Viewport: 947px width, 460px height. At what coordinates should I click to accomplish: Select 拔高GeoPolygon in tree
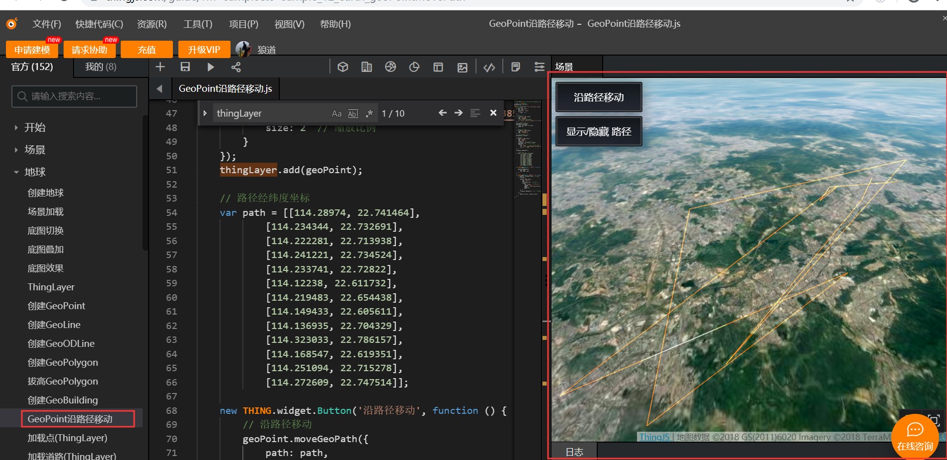(x=63, y=381)
